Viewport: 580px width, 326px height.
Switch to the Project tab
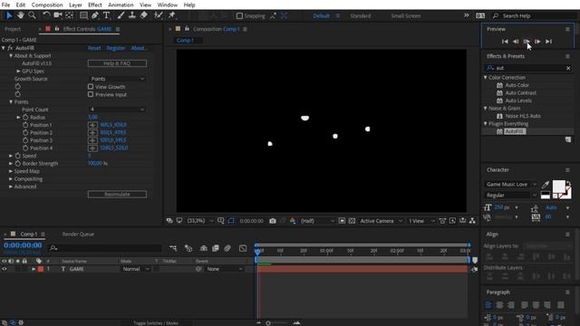pyautogui.click(x=13, y=29)
